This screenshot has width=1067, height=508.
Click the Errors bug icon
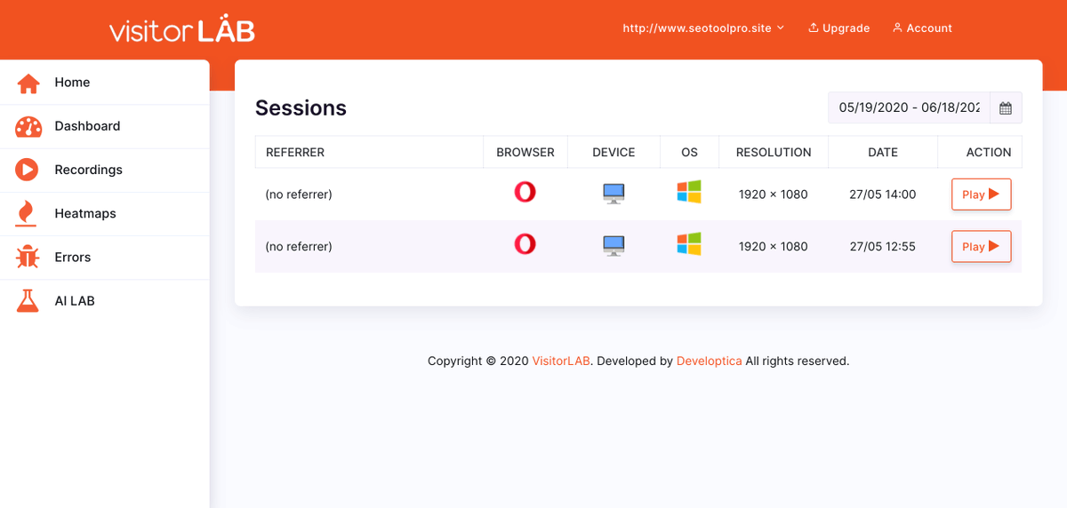pos(28,258)
